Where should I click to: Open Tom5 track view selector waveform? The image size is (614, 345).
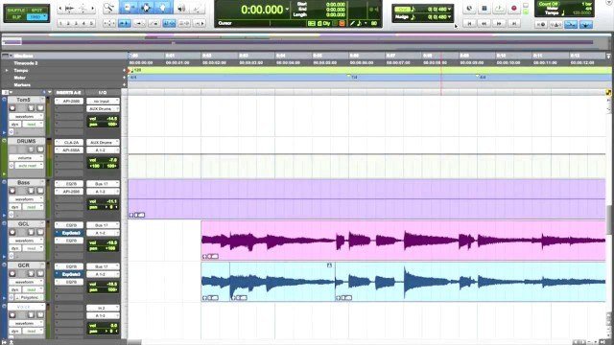click(26, 117)
